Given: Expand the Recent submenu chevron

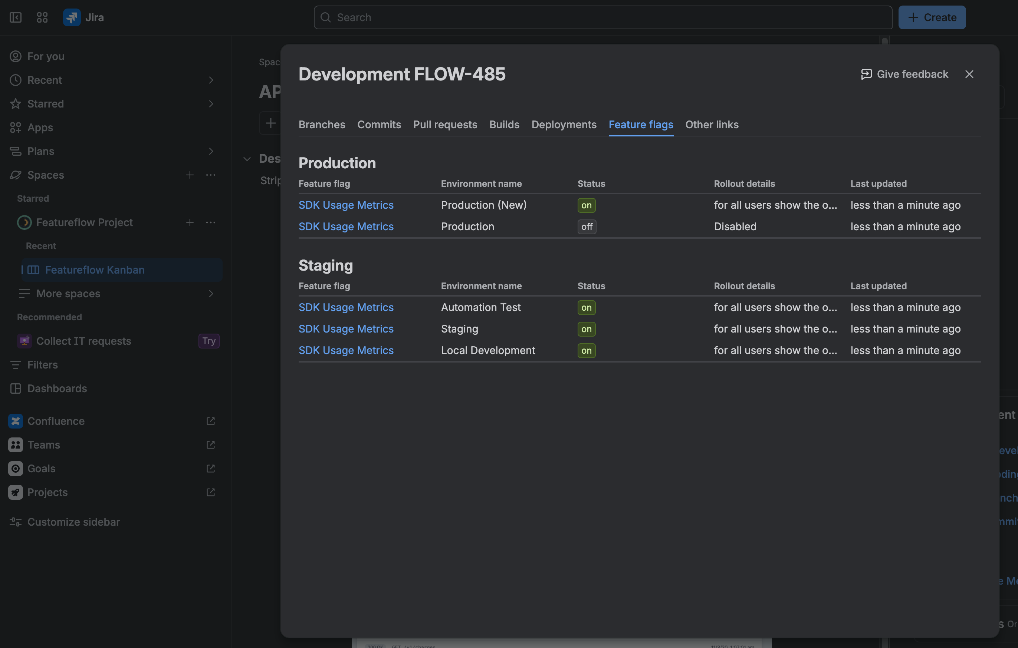Looking at the screenshot, I should click(210, 80).
